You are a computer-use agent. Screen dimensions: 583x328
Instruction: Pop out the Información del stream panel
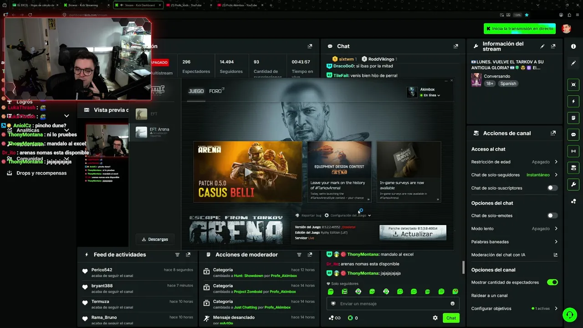(553, 46)
